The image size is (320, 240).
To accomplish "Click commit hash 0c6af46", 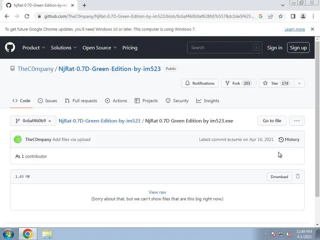I will tap(234, 140).
